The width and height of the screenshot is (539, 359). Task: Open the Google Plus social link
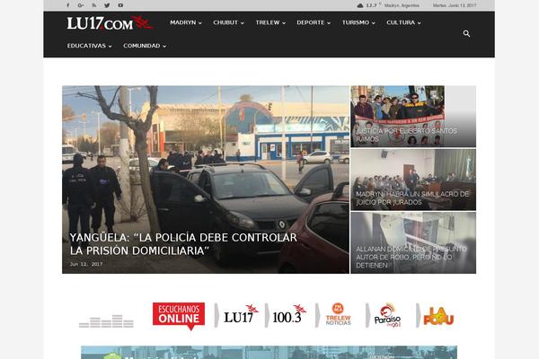point(81,5)
